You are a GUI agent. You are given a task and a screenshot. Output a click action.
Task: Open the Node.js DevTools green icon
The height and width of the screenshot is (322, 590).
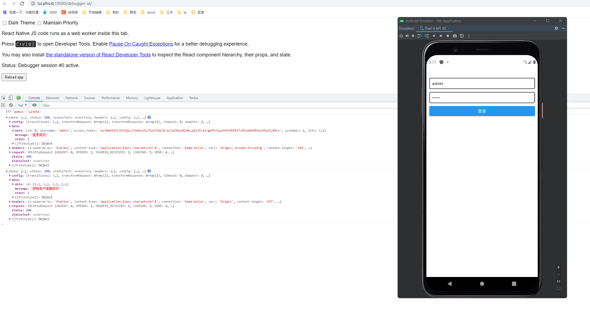tap(18, 98)
